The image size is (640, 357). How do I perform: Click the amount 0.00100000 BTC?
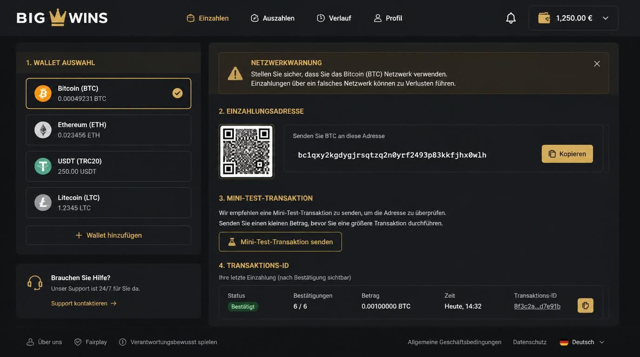[x=386, y=306]
